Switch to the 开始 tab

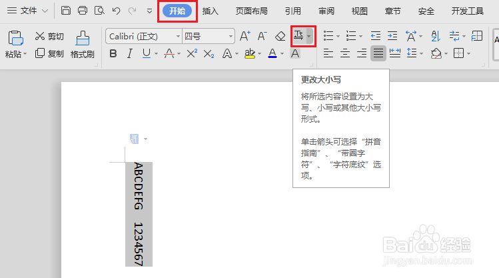point(177,11)
